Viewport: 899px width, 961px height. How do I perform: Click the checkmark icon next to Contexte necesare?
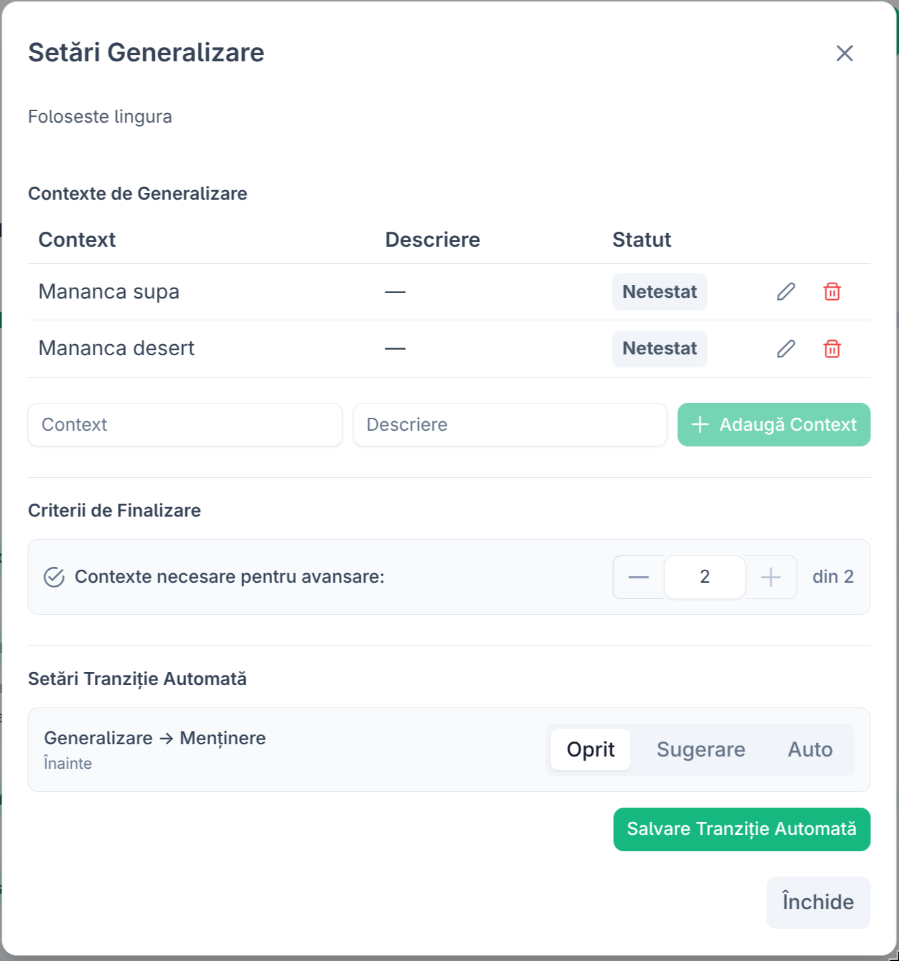tap(55, 577)
